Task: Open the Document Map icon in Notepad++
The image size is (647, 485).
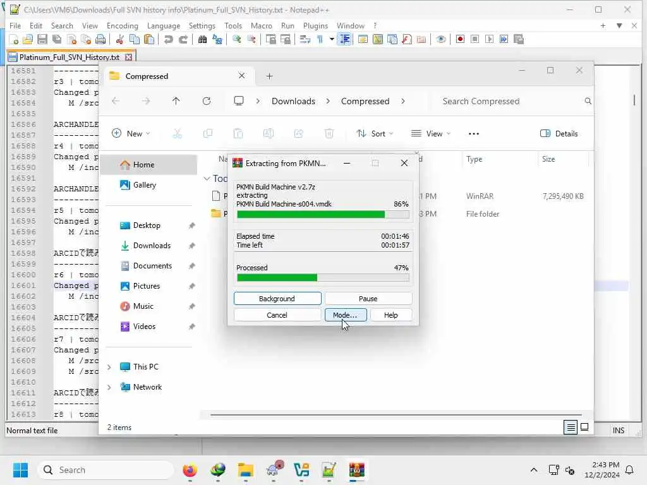Action: point(378,40)
